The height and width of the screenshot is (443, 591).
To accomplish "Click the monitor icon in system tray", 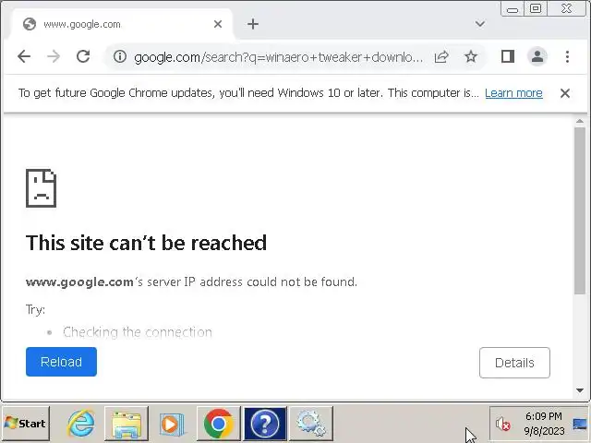I will tap(579, 425).
